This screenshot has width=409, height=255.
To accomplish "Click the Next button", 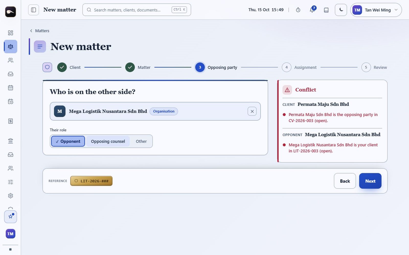I will point(370,181).
